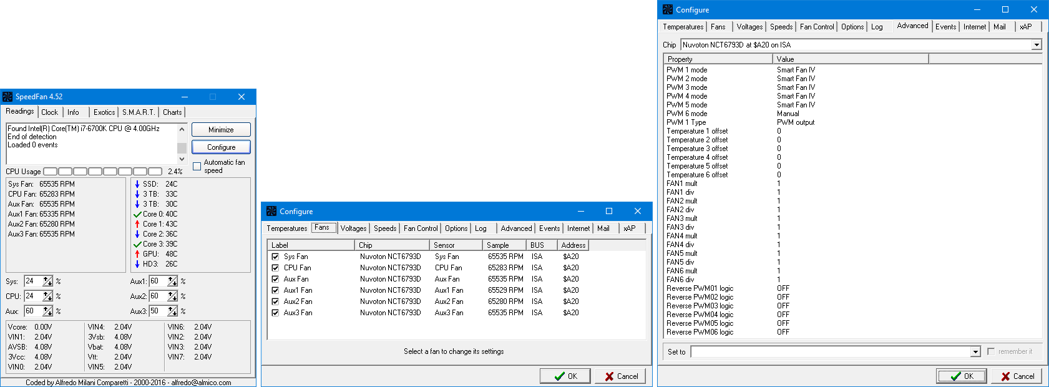Click the fan icon in the middle Configure window title
Screen dimensions: 1049x387
[271, 211]
